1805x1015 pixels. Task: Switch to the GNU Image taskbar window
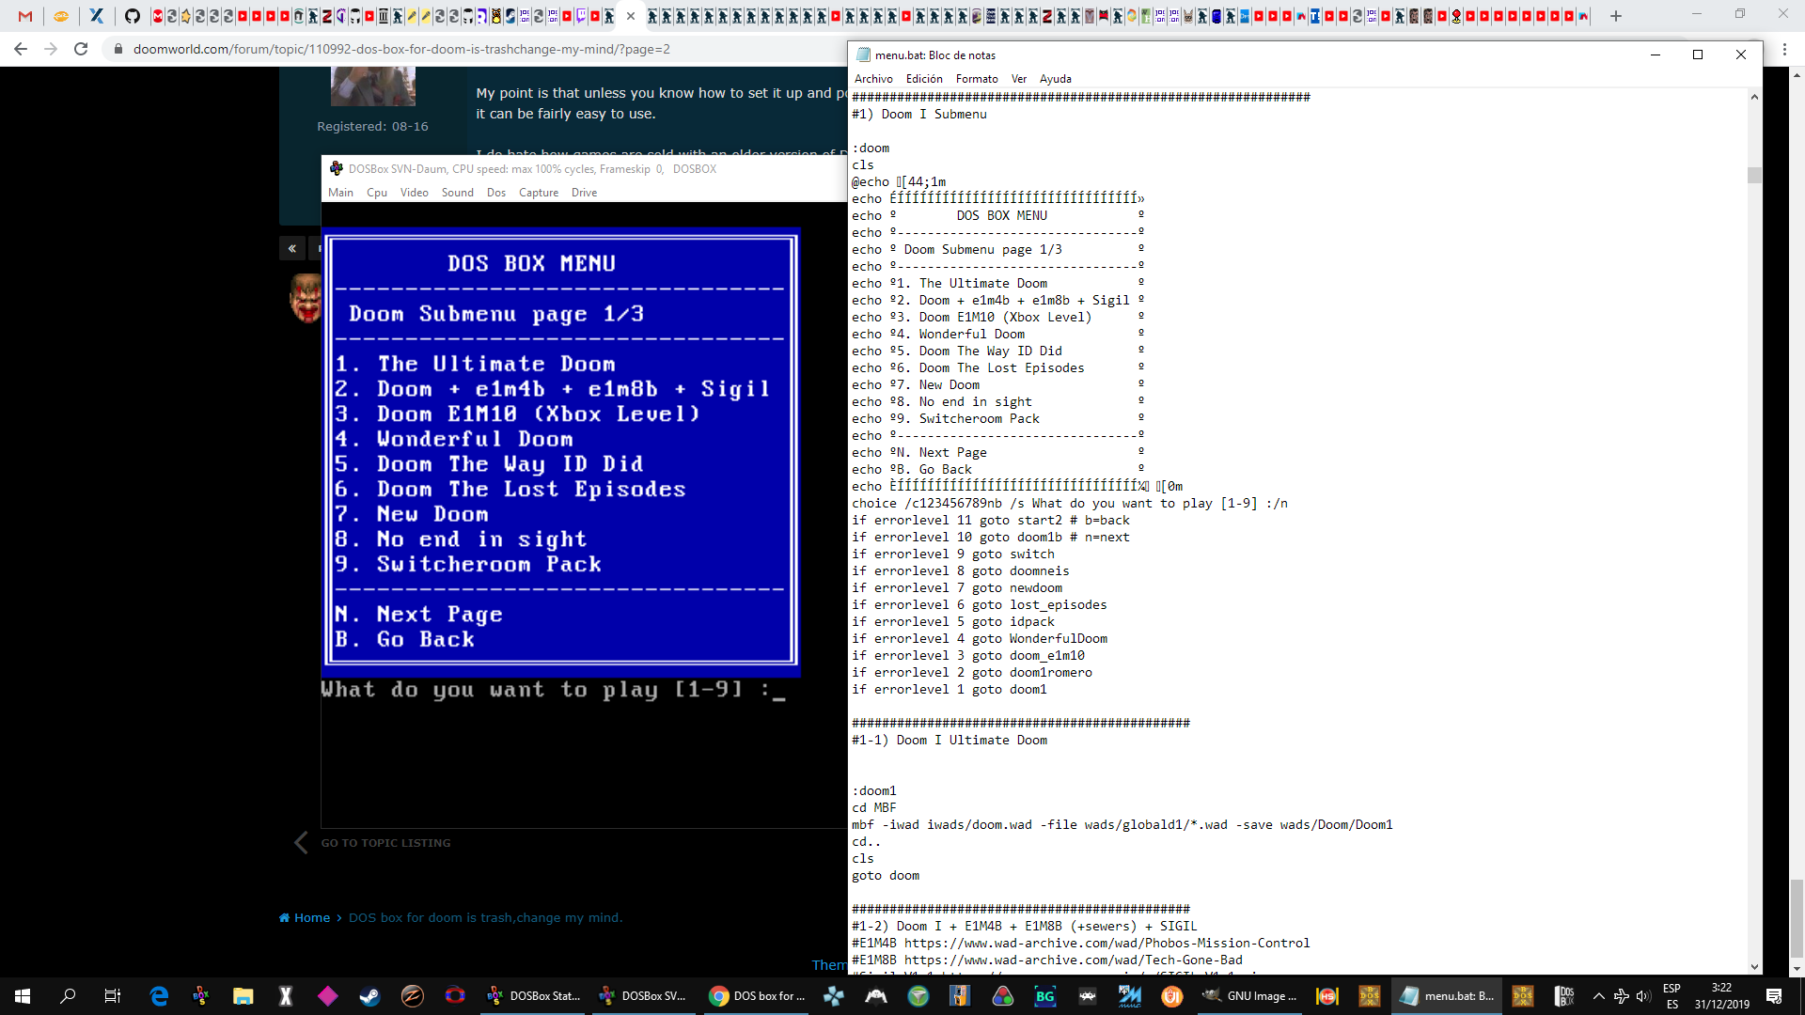1249,996
